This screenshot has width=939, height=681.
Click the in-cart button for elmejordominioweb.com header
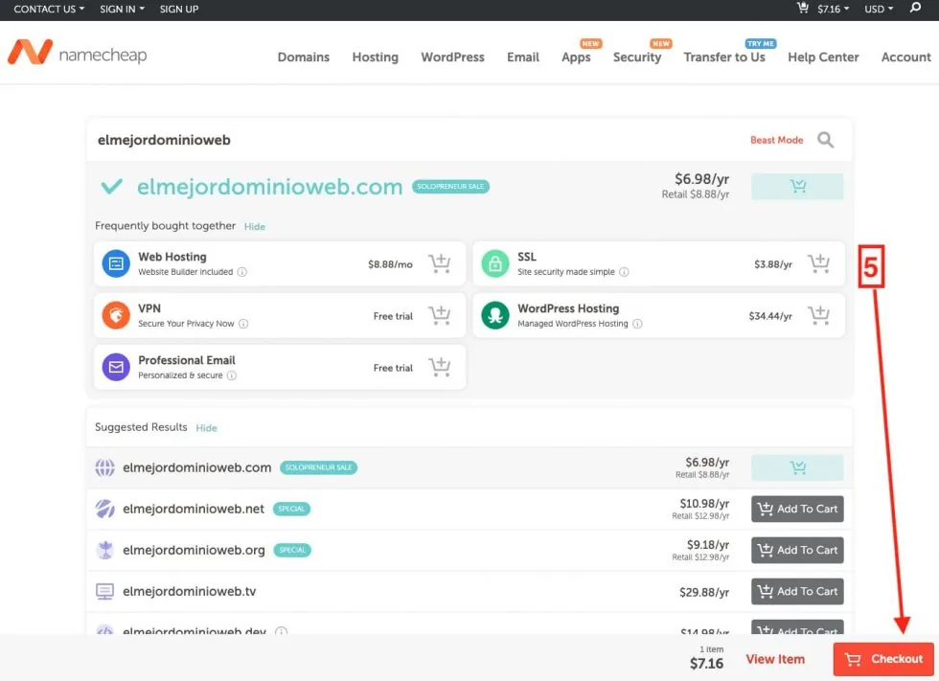[x=797, y=186]
